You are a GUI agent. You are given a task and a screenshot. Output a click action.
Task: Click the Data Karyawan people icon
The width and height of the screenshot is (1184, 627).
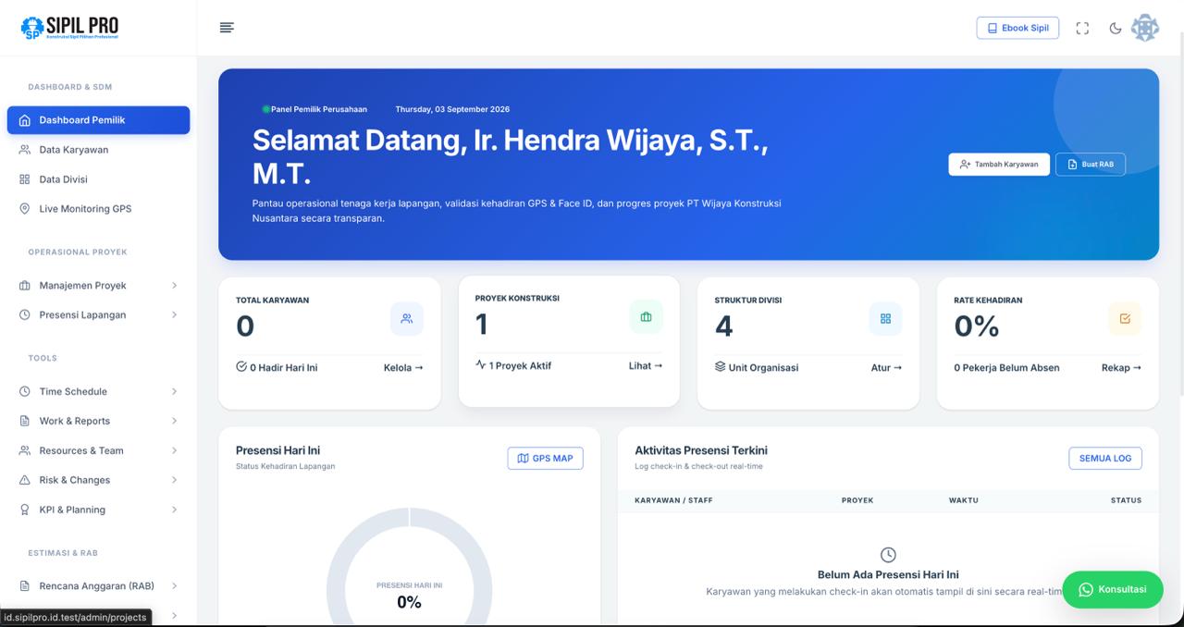25,150
